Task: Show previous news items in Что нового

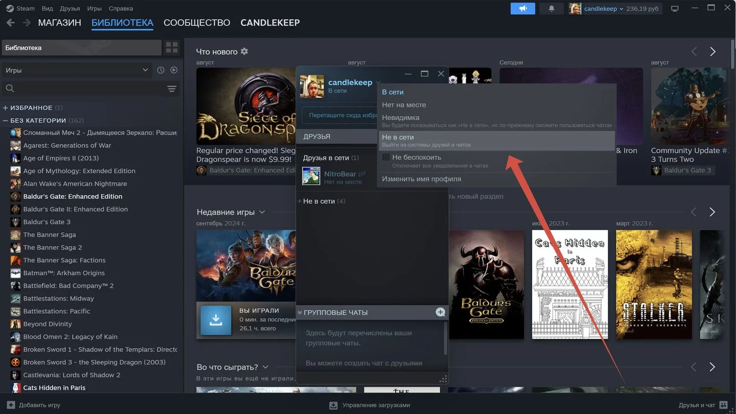Action: pyautogui.click(x=694, y=52)
